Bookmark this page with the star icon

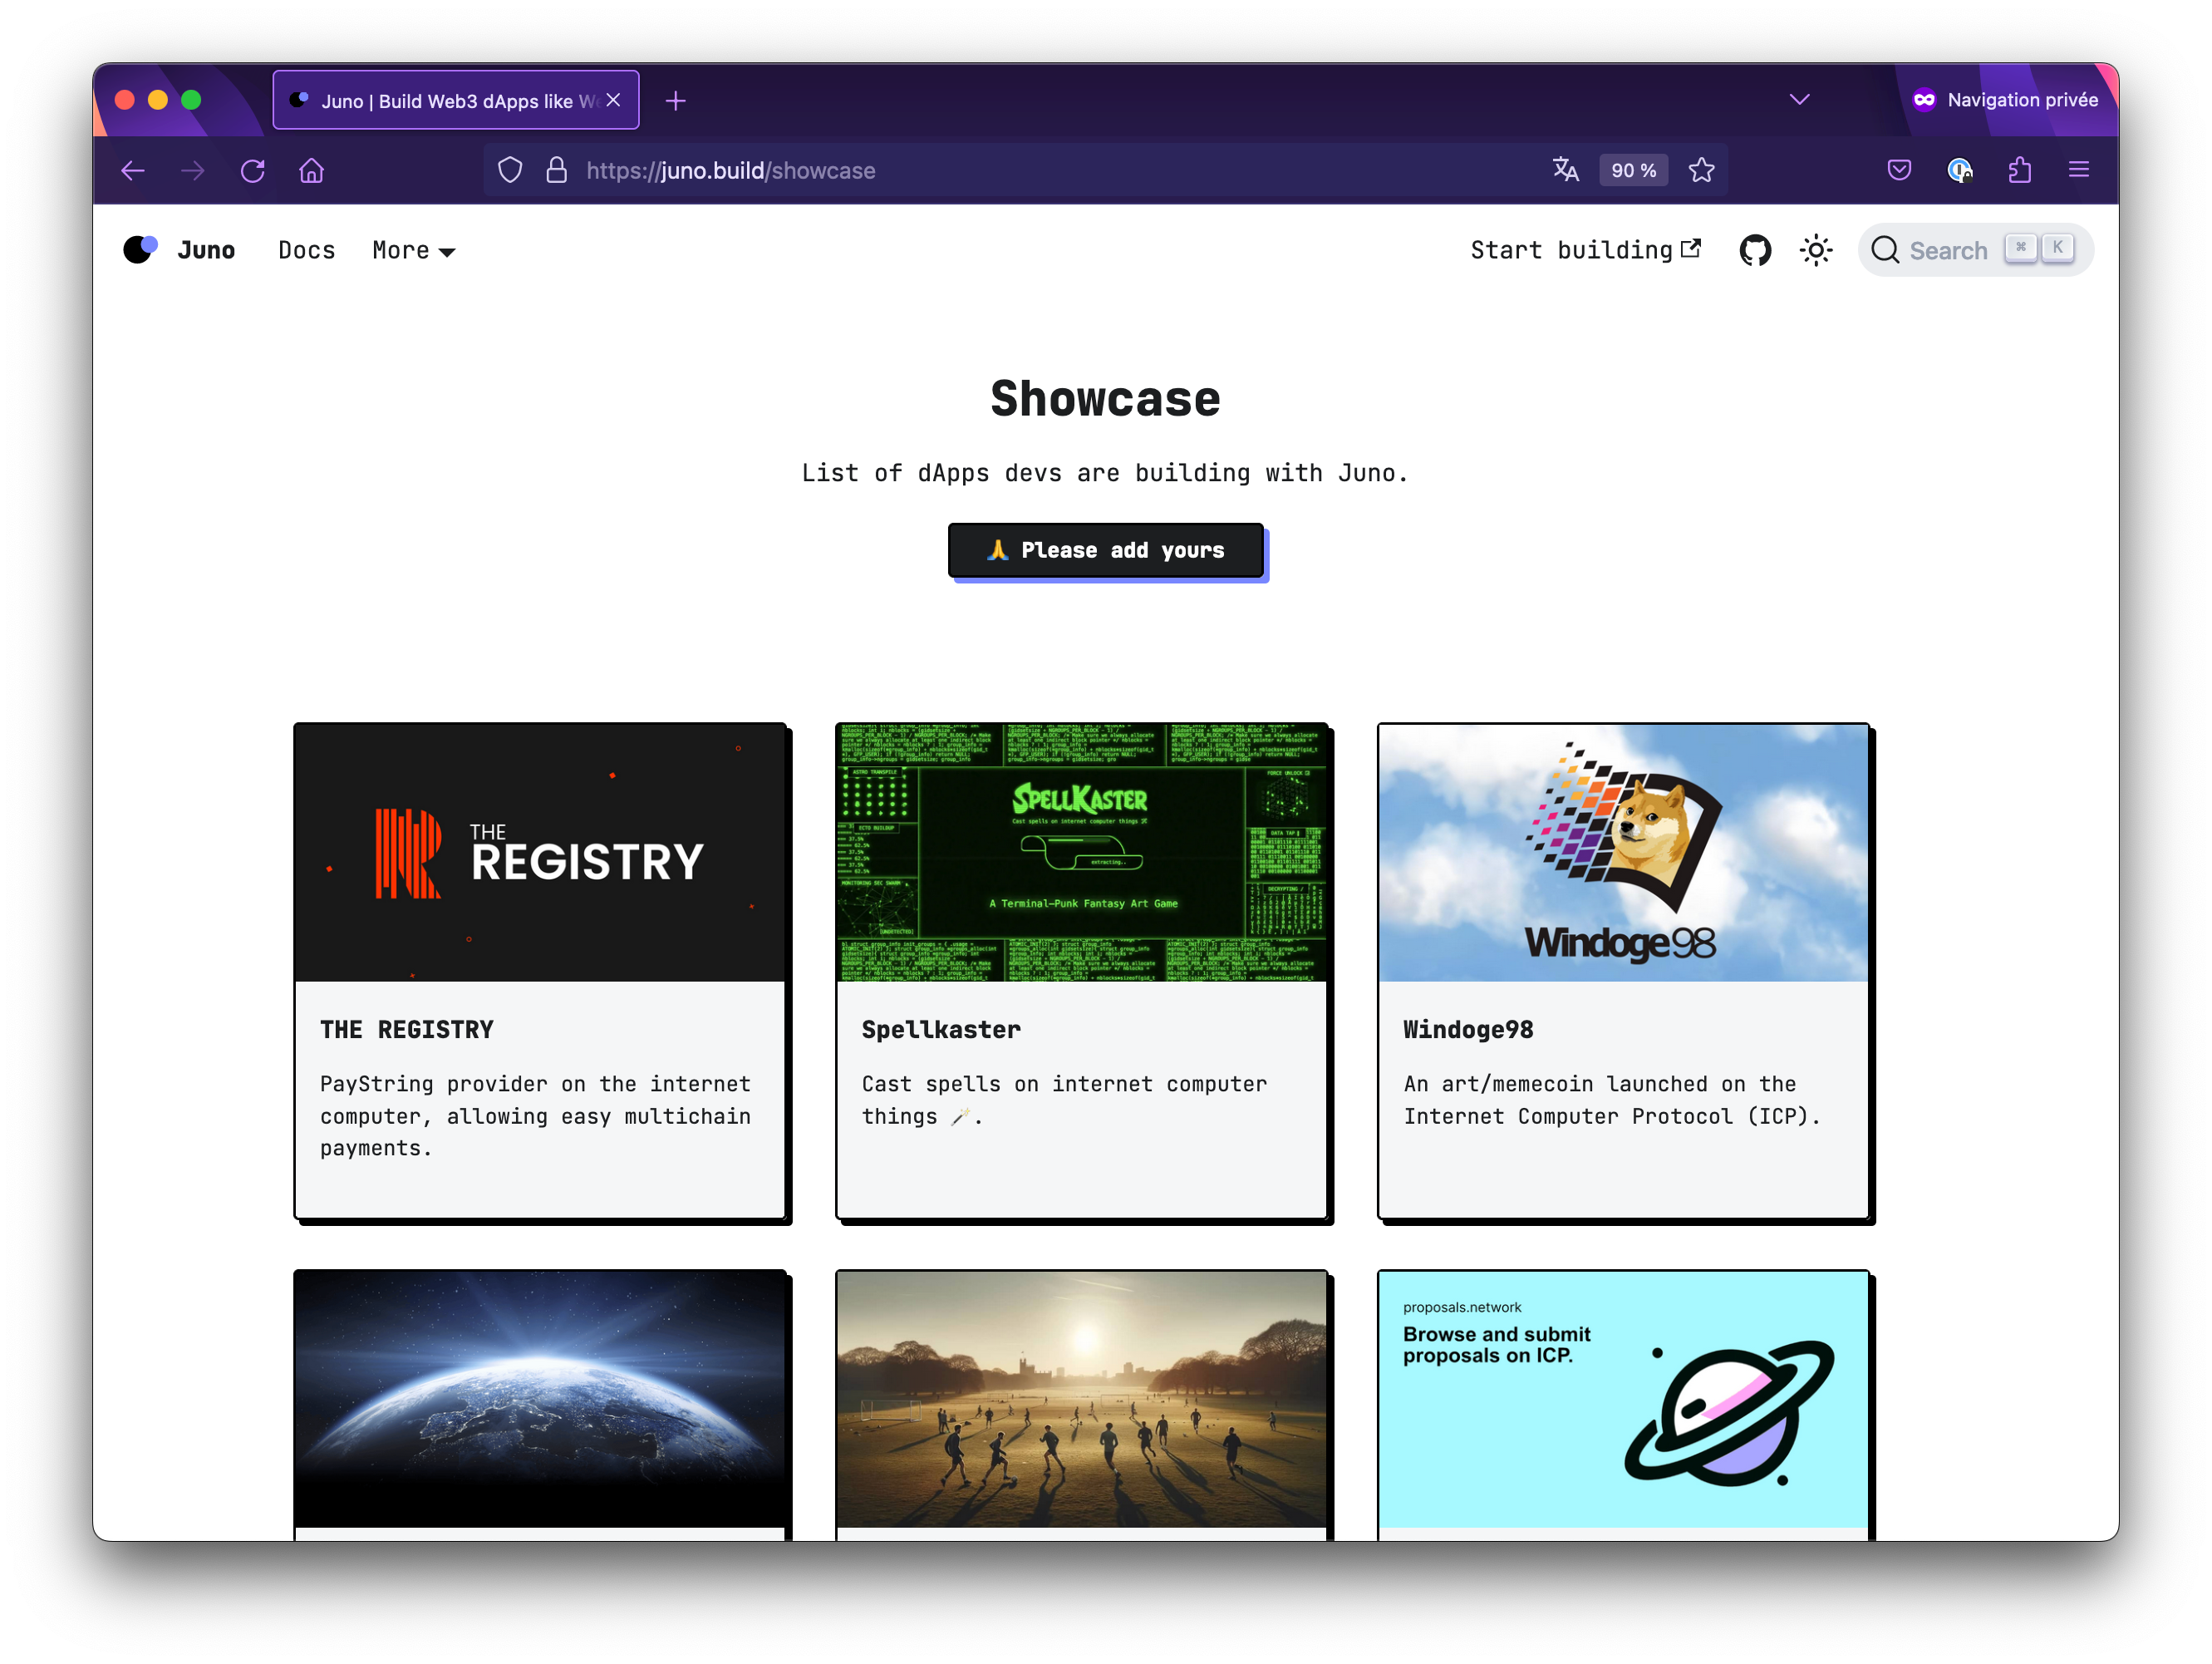(x=1701, y=170)
